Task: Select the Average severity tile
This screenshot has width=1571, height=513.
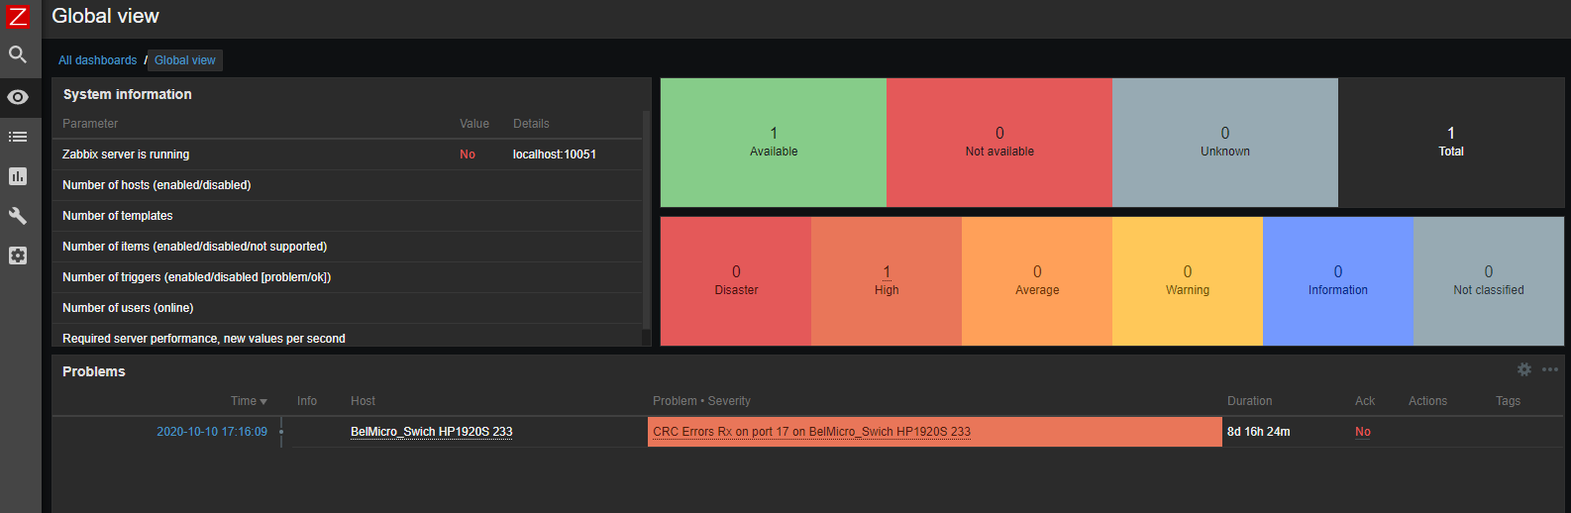Action: pyautogui.click(x=1037, y=281)
